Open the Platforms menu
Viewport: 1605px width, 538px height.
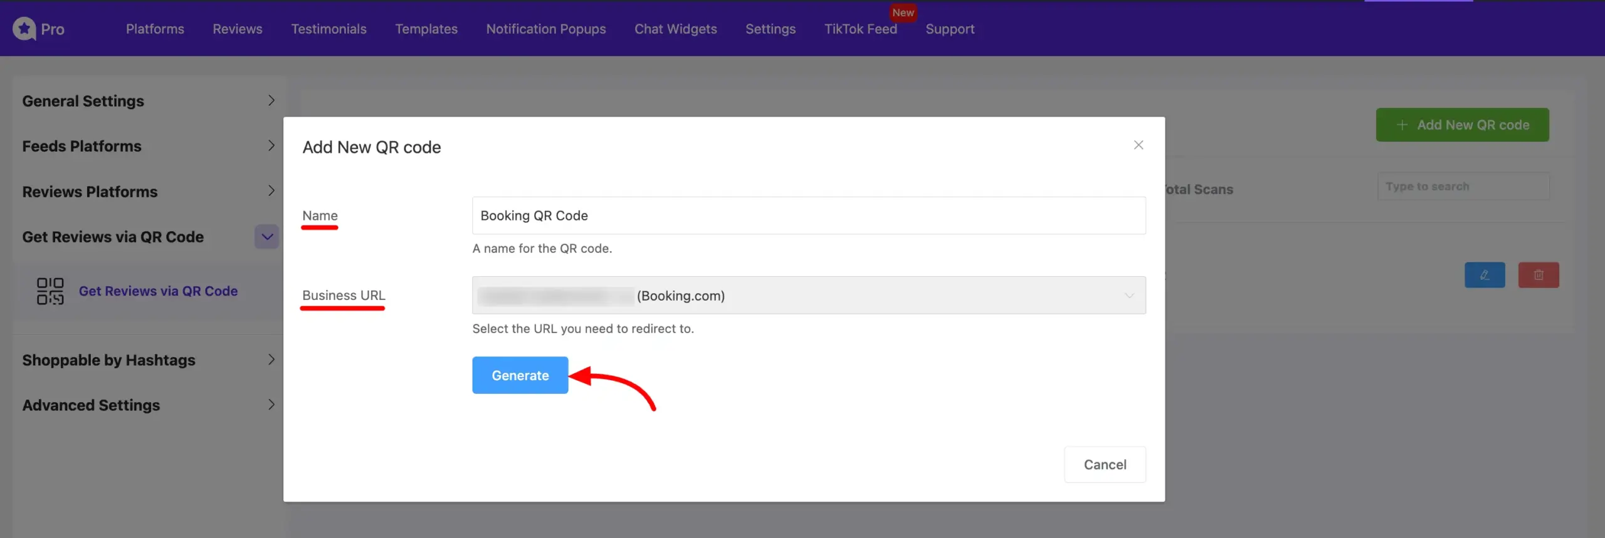pos(155,29)
